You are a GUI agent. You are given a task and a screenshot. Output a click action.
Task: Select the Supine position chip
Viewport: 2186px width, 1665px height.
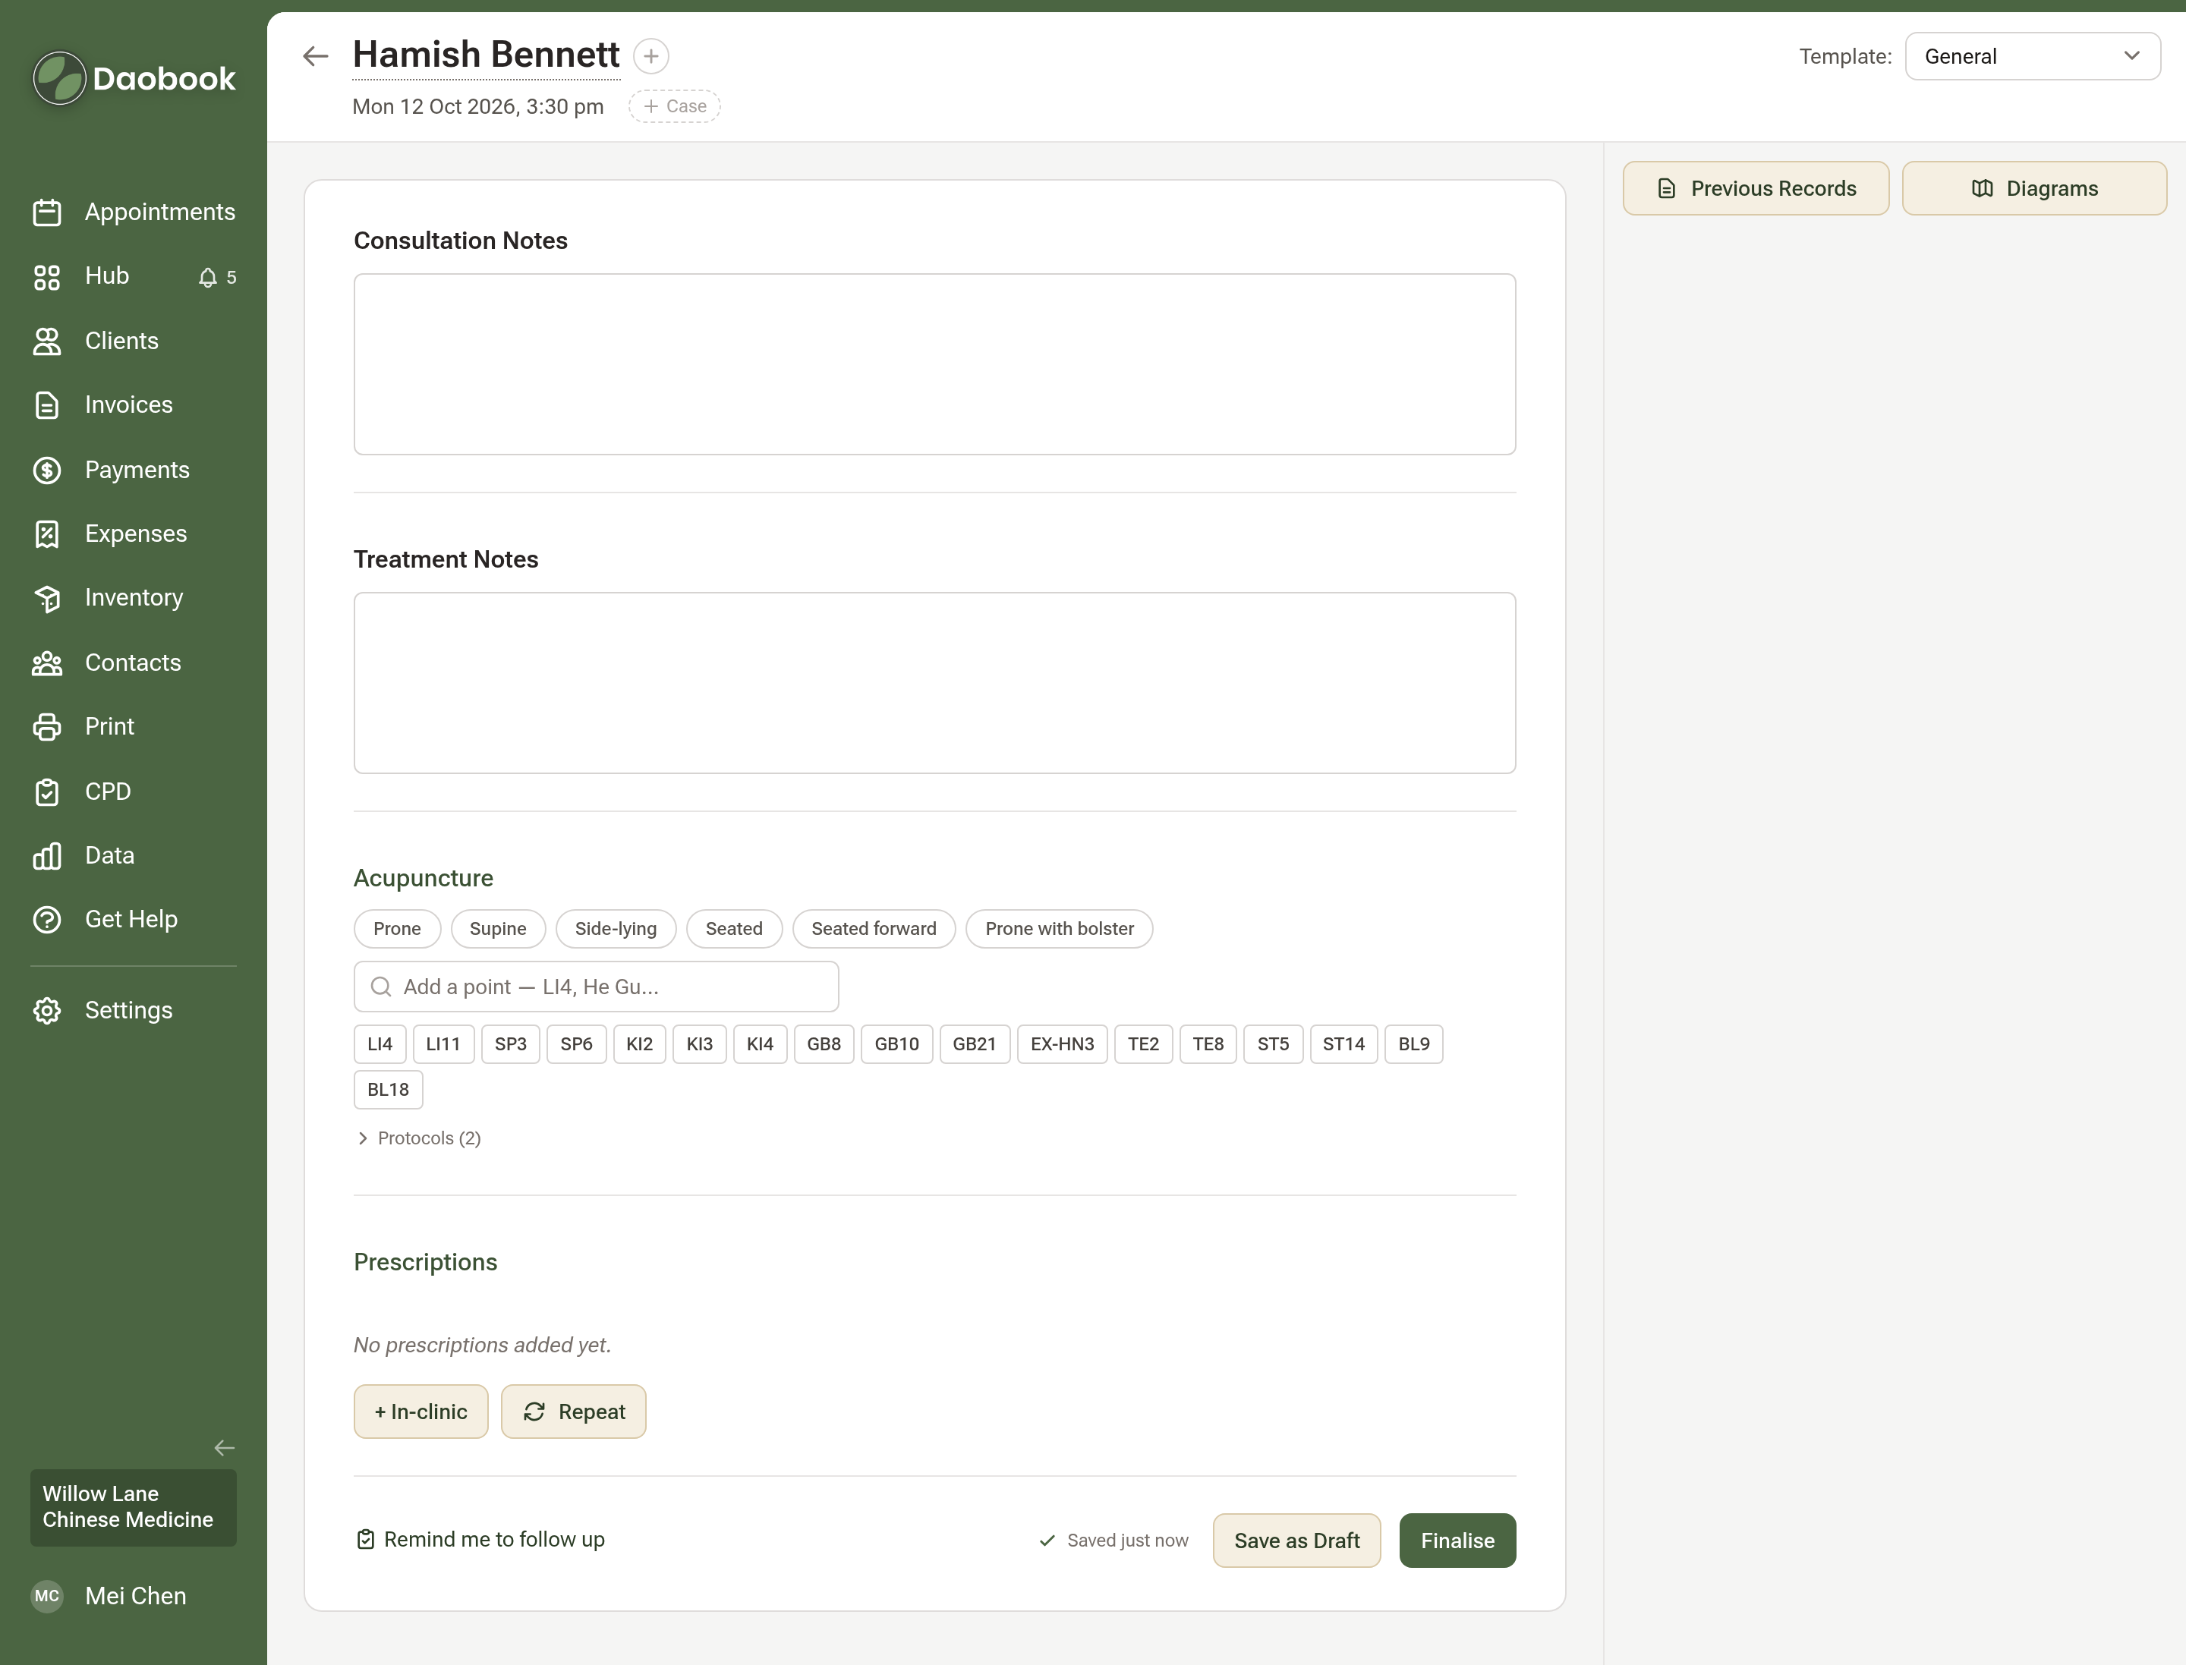pyautogui.click(x=498, y=929)
